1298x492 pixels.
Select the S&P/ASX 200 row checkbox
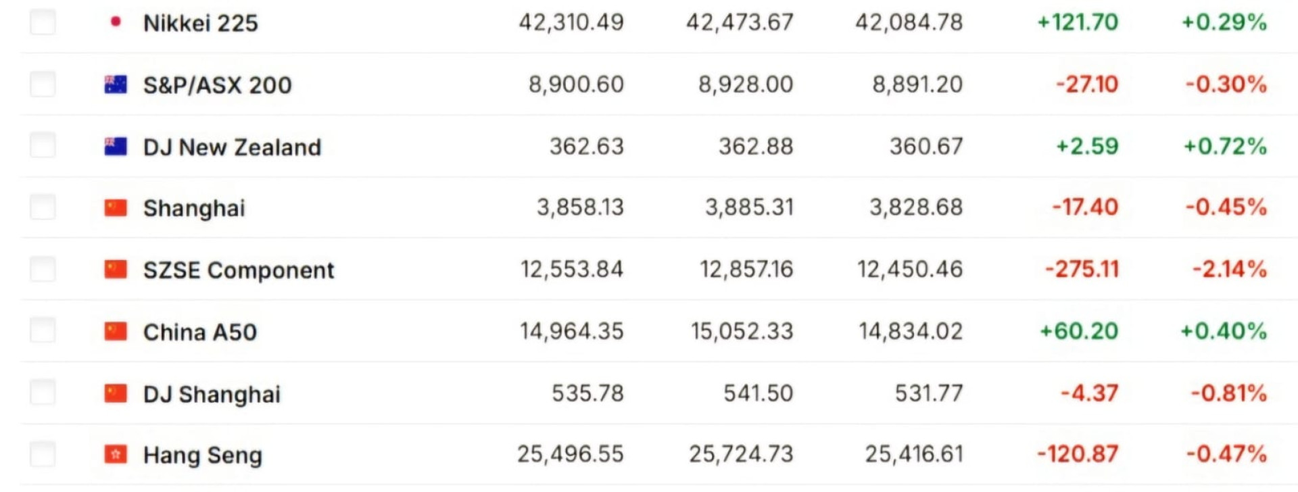tap(43, 84)
